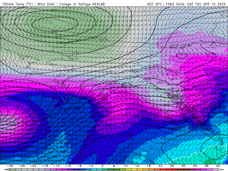This screenshot has height=171, width=228.
Task: Click the 3120 contour label
Action: point(216,135)
